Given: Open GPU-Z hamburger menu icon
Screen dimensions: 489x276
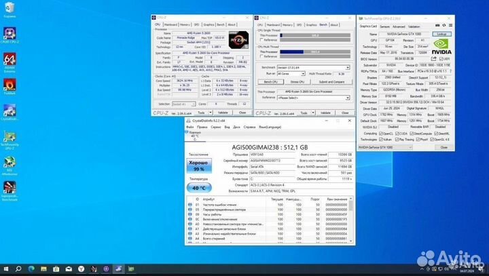Looking at the screenshot, I should click(450, 26).
